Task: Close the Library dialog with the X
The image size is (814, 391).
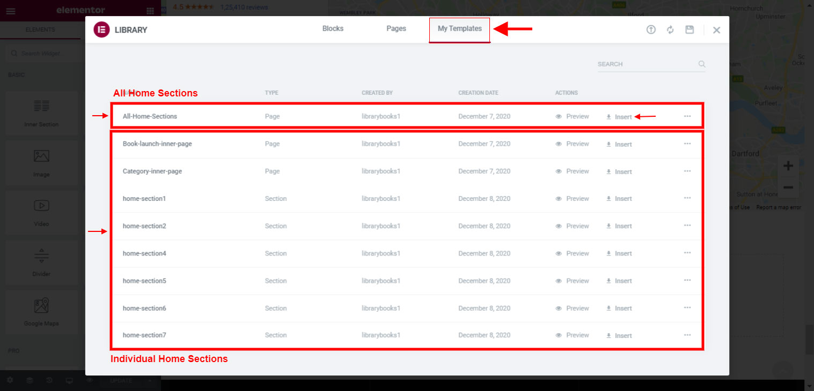Action: [x=716, y=30]
